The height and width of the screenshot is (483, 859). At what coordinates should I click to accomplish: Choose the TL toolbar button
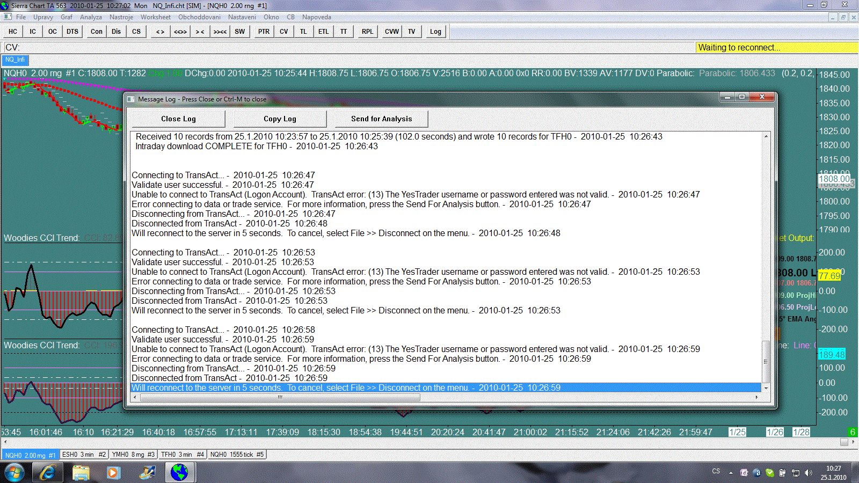303,32
